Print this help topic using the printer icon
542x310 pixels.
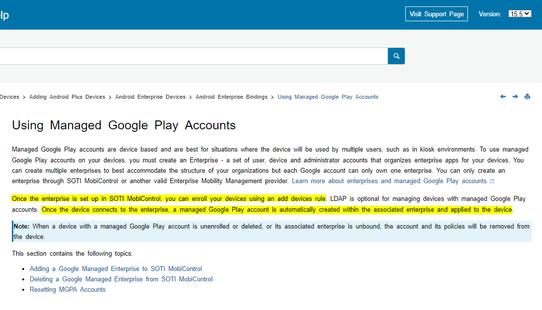click(527, 96)
